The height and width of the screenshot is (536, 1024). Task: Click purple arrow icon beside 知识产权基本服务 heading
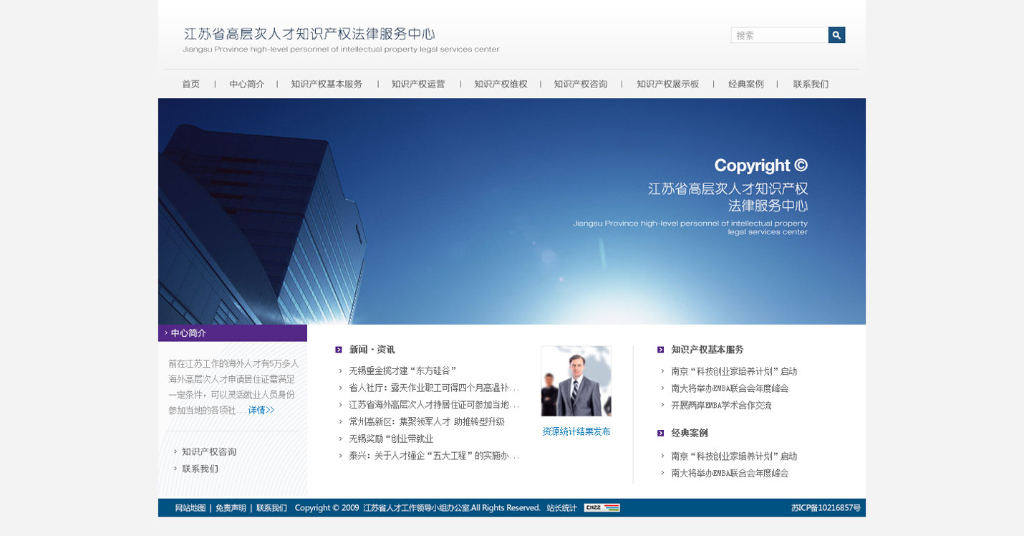(660, 350)
